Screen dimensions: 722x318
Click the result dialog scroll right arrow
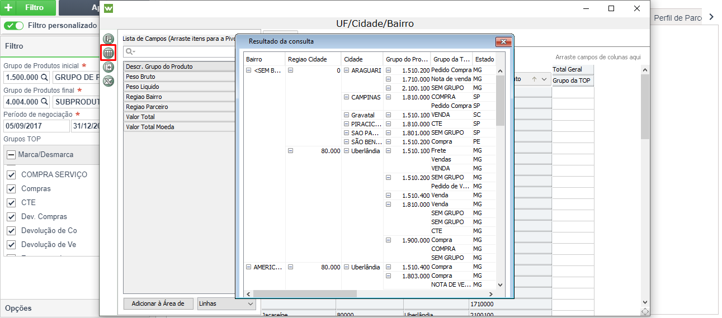(x=491, y=294)
